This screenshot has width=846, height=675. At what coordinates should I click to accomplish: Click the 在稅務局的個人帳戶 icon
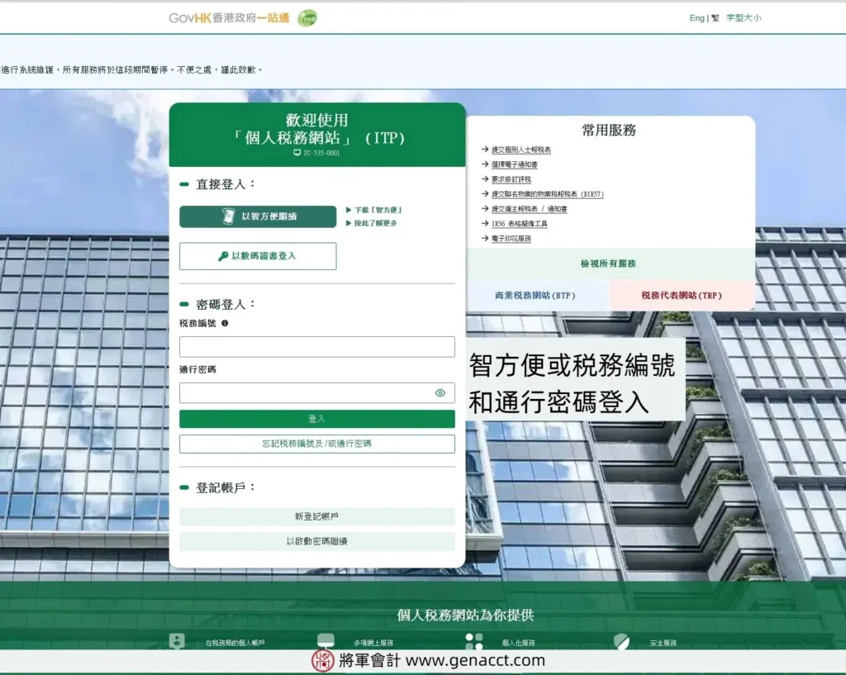(x=177, y=641)
